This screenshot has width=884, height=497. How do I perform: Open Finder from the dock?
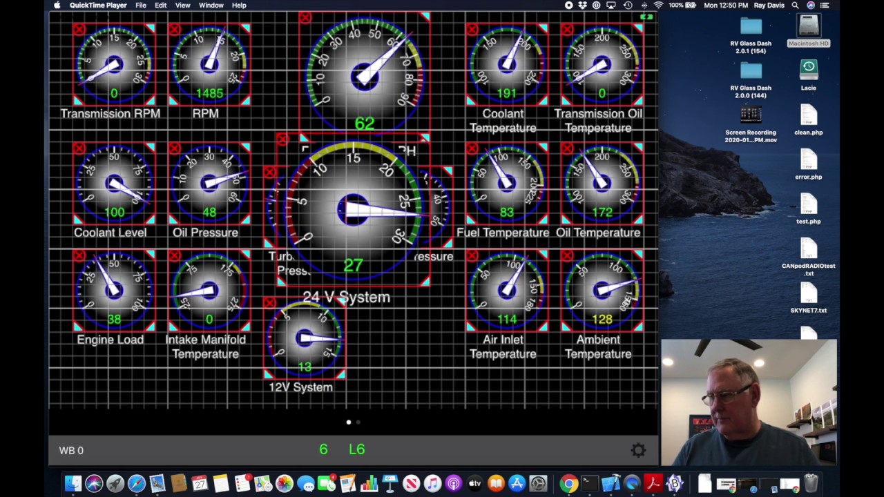point(73,483)
